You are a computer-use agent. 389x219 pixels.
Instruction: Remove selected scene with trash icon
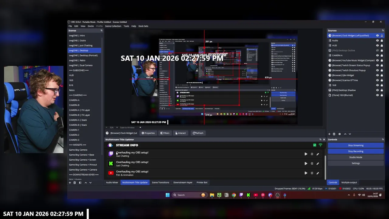(x=74, y=182)
